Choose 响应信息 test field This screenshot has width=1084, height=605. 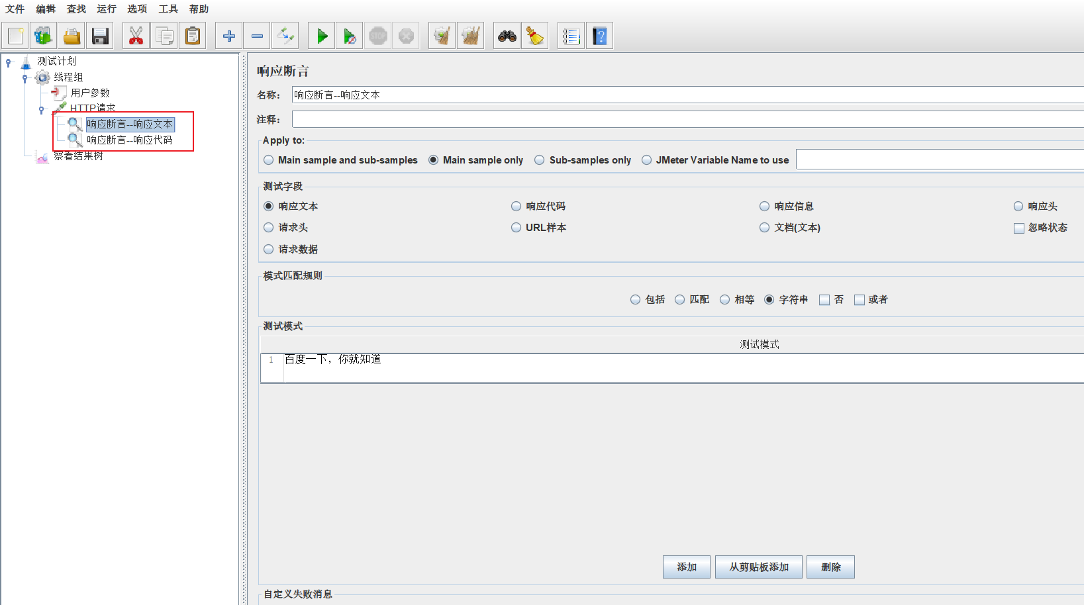[787, 207]
